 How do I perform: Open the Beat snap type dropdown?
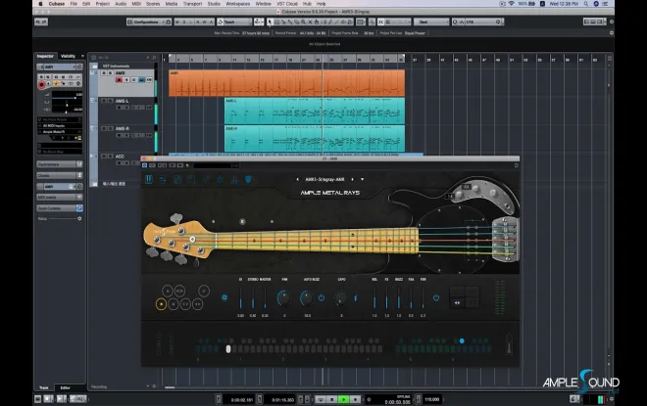(x=431, y=22)
